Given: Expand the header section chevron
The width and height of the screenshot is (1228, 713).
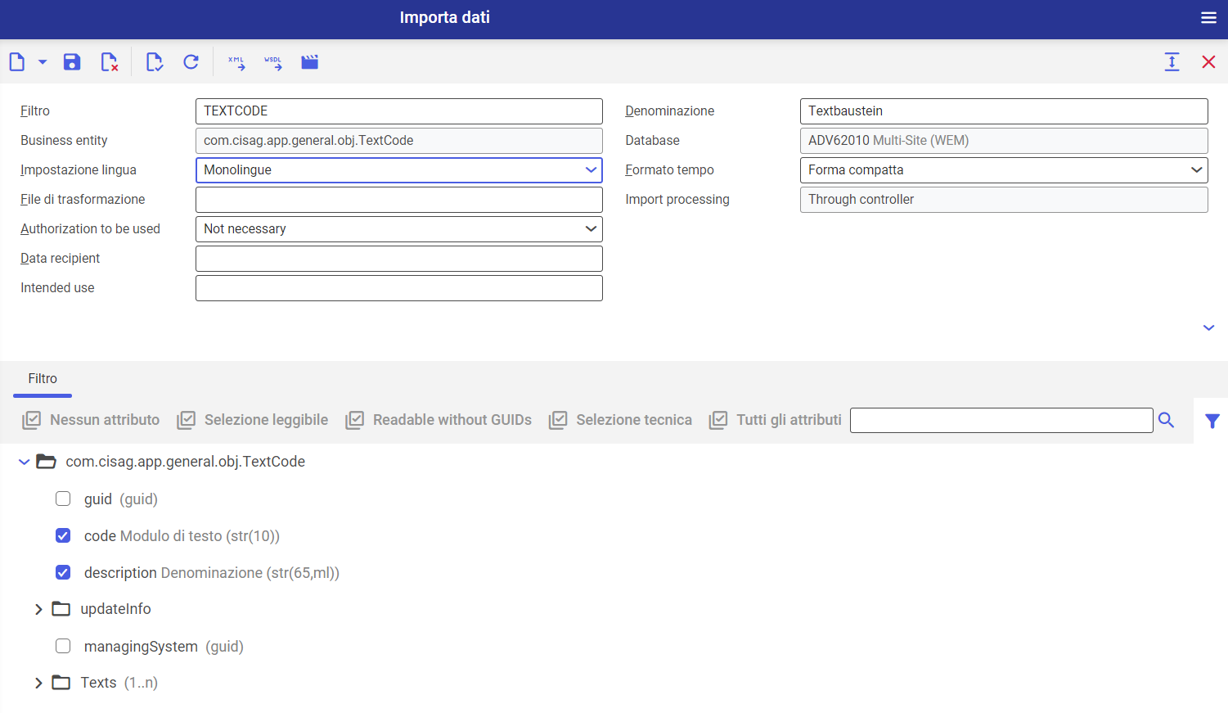Looking at the screenshot, I should [x=1208, y=328].
